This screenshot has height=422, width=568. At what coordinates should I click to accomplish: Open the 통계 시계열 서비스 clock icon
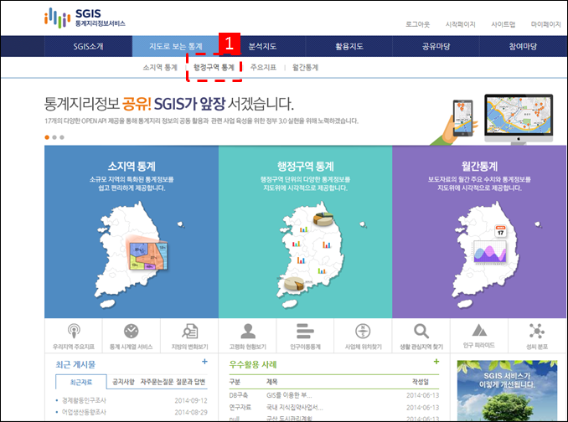132,331
